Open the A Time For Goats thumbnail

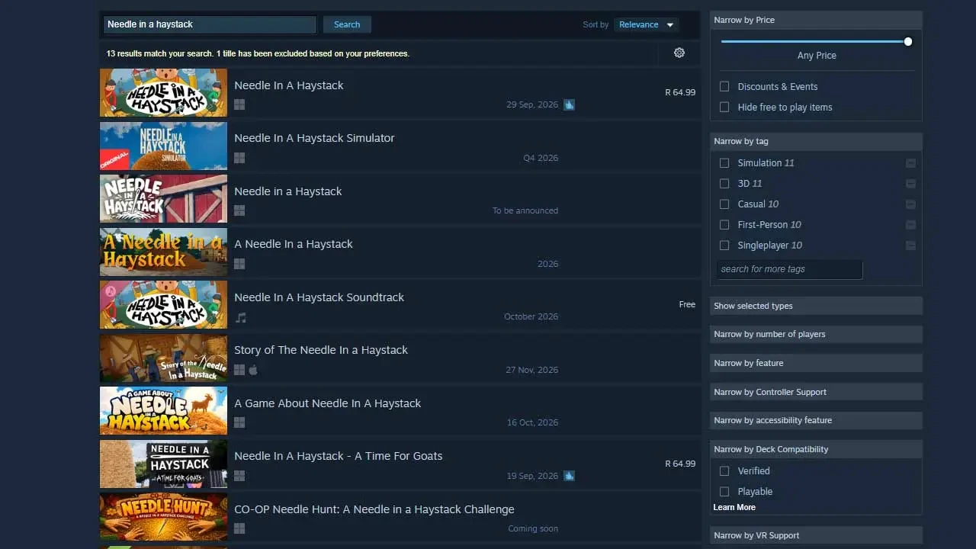click(163, 464)
